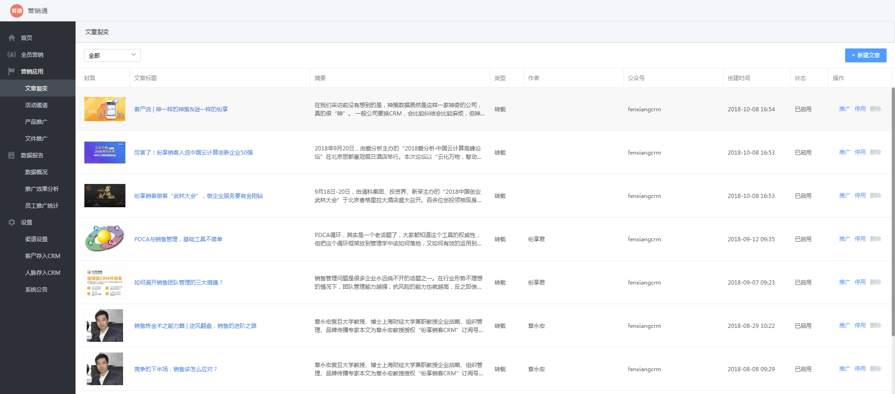Click 推广 for 武林大会 article row
The width and height of the screenshot is (895, 394).
[x=845, y=195]
